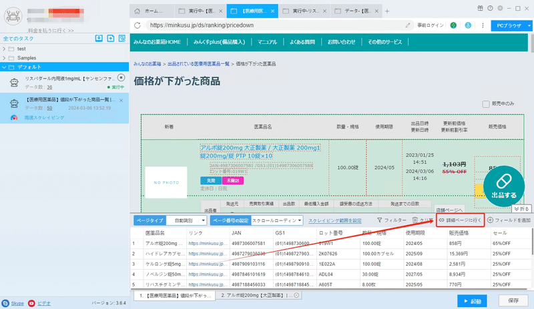534x309 pixels.
Task: Open the three-dot browser menu
Action: click(483, 25)
